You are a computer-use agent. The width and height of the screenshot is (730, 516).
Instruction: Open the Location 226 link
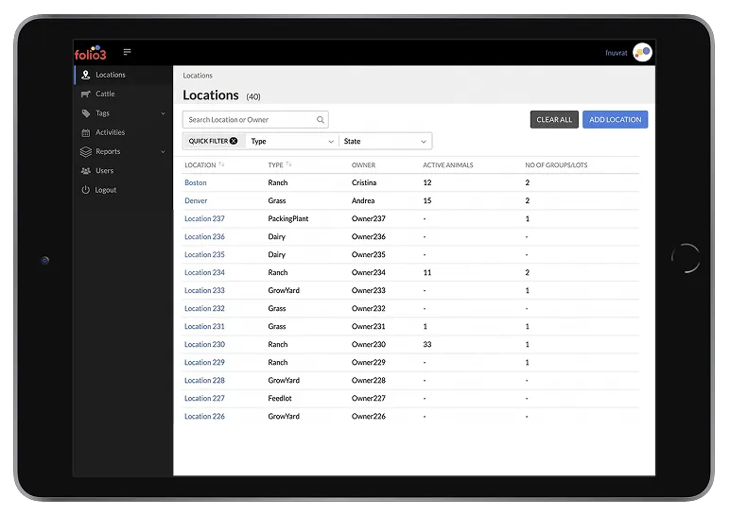pyautogui.click(x=204, y=417)
